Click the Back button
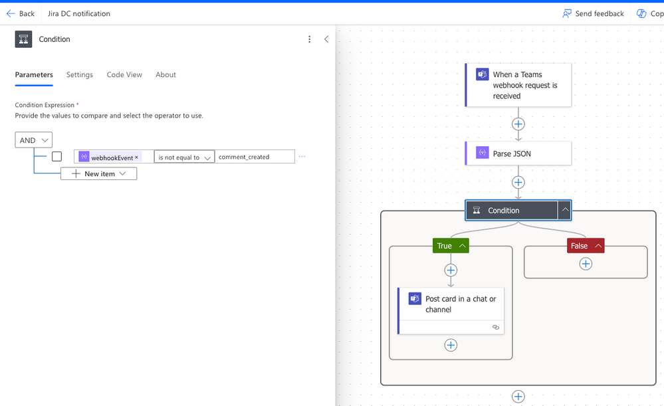Screen dimensions: 664x406 pyautogui.click(x=21, y=13)
